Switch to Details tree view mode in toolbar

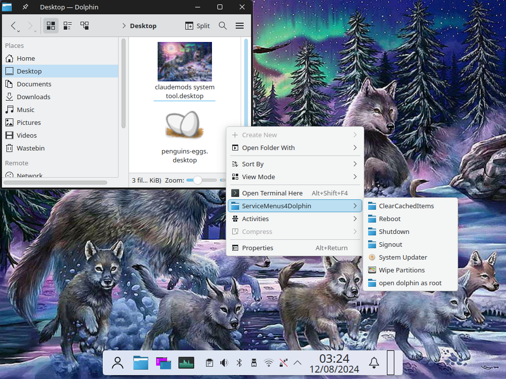84,26
